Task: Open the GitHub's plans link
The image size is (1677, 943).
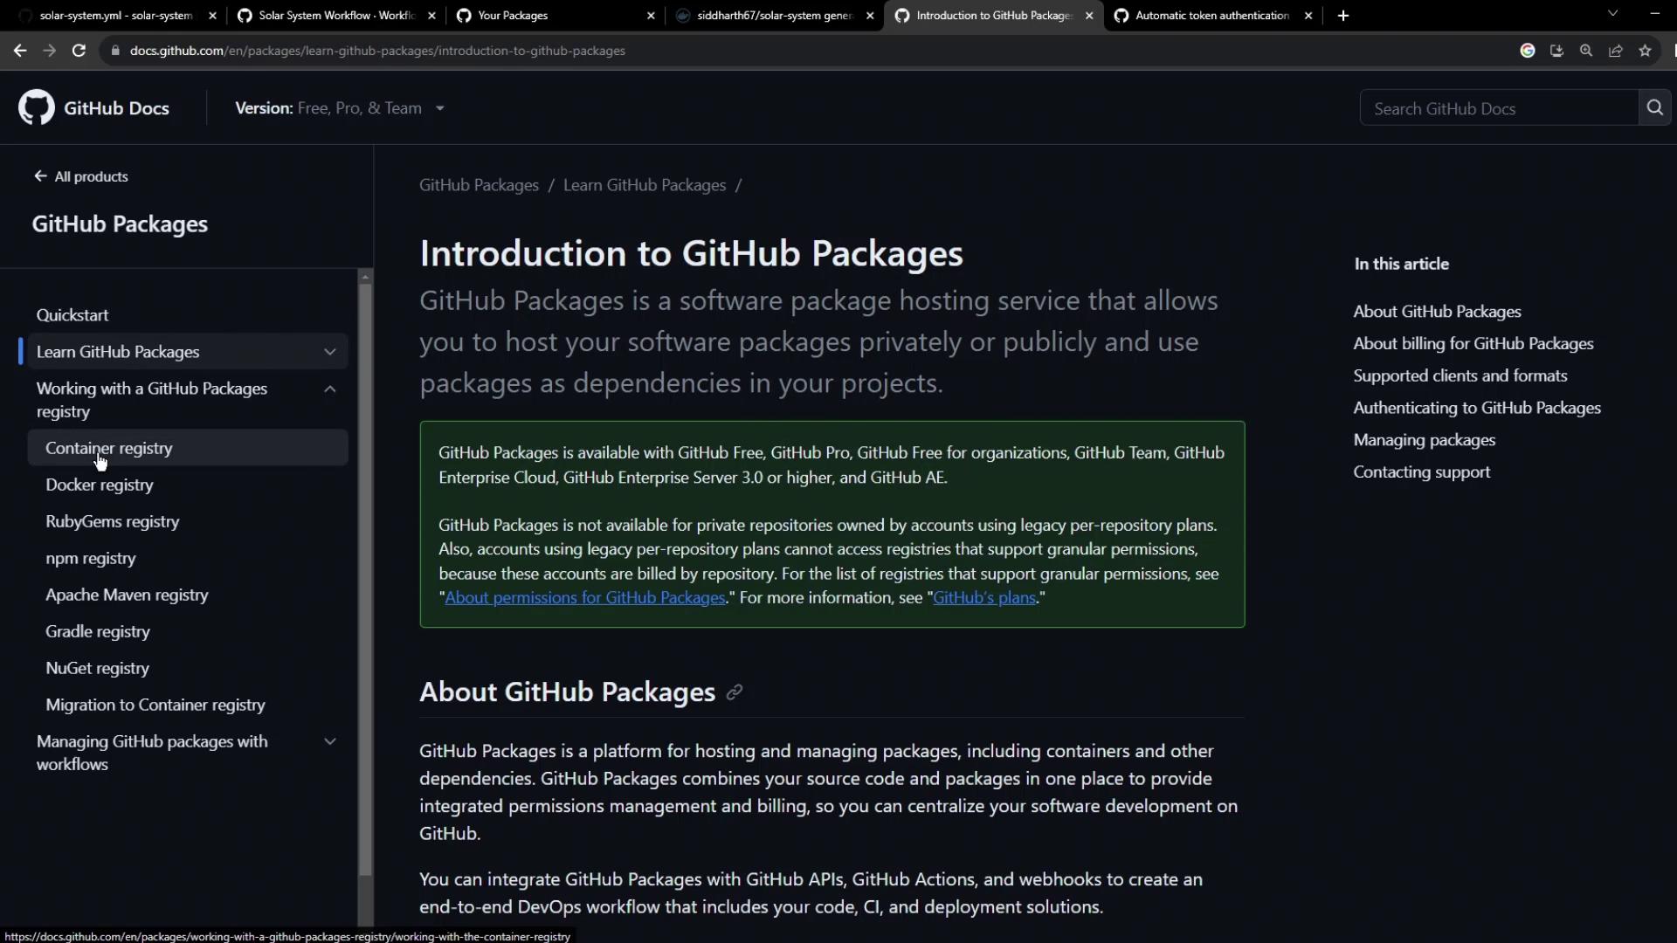Action: (983, 598)
